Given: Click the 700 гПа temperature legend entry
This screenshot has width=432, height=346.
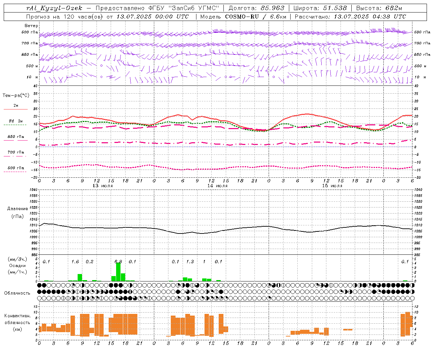Looking at the screenshot, I should [x=16, y=152].
